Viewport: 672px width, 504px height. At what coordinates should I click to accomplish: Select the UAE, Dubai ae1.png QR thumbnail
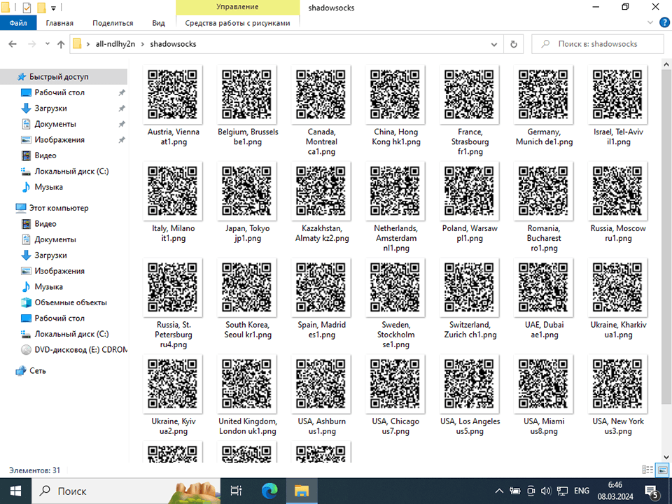pyautogui.click(x=543, y=287)
